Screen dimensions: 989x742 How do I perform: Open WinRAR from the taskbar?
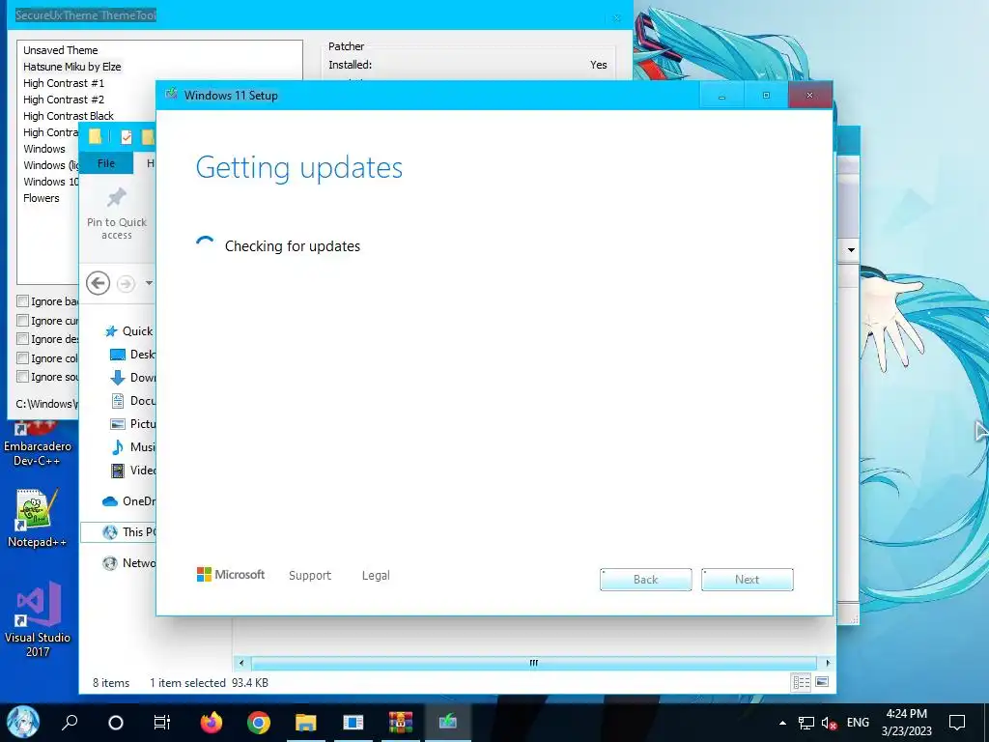point(401,722)
